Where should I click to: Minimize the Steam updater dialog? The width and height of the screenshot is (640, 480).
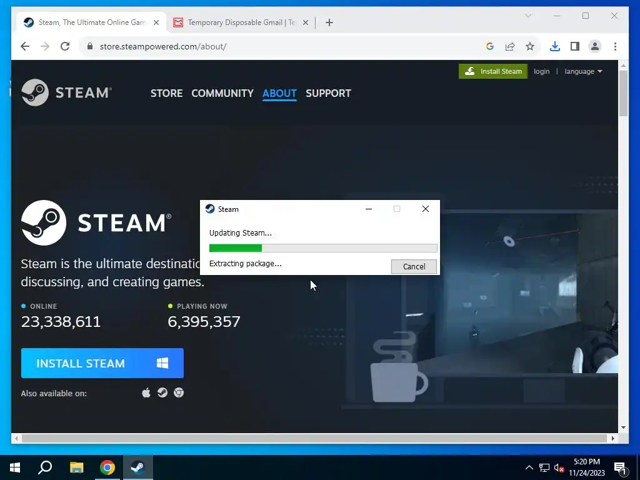pyautogui.click(x=369, y=209)
